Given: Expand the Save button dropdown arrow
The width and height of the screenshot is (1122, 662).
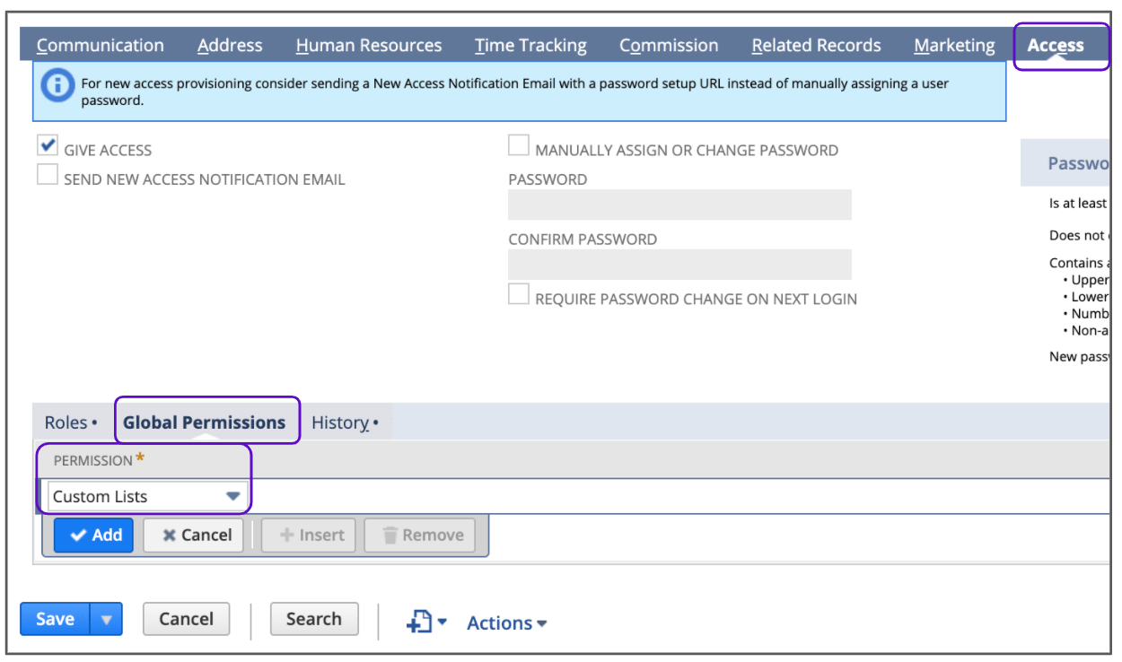Looking at the screenshot, I should (105, 618).
